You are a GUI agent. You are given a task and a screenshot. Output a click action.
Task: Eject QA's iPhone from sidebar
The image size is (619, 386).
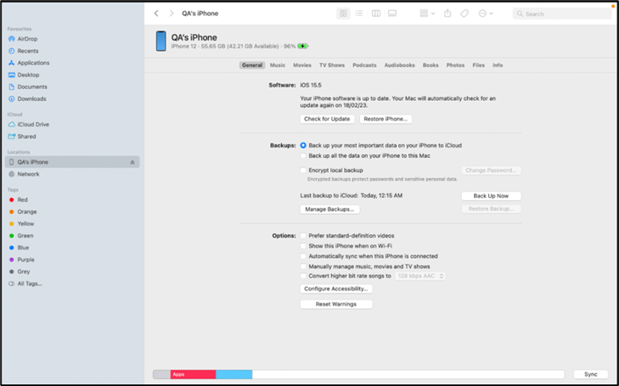coord(132,162)
